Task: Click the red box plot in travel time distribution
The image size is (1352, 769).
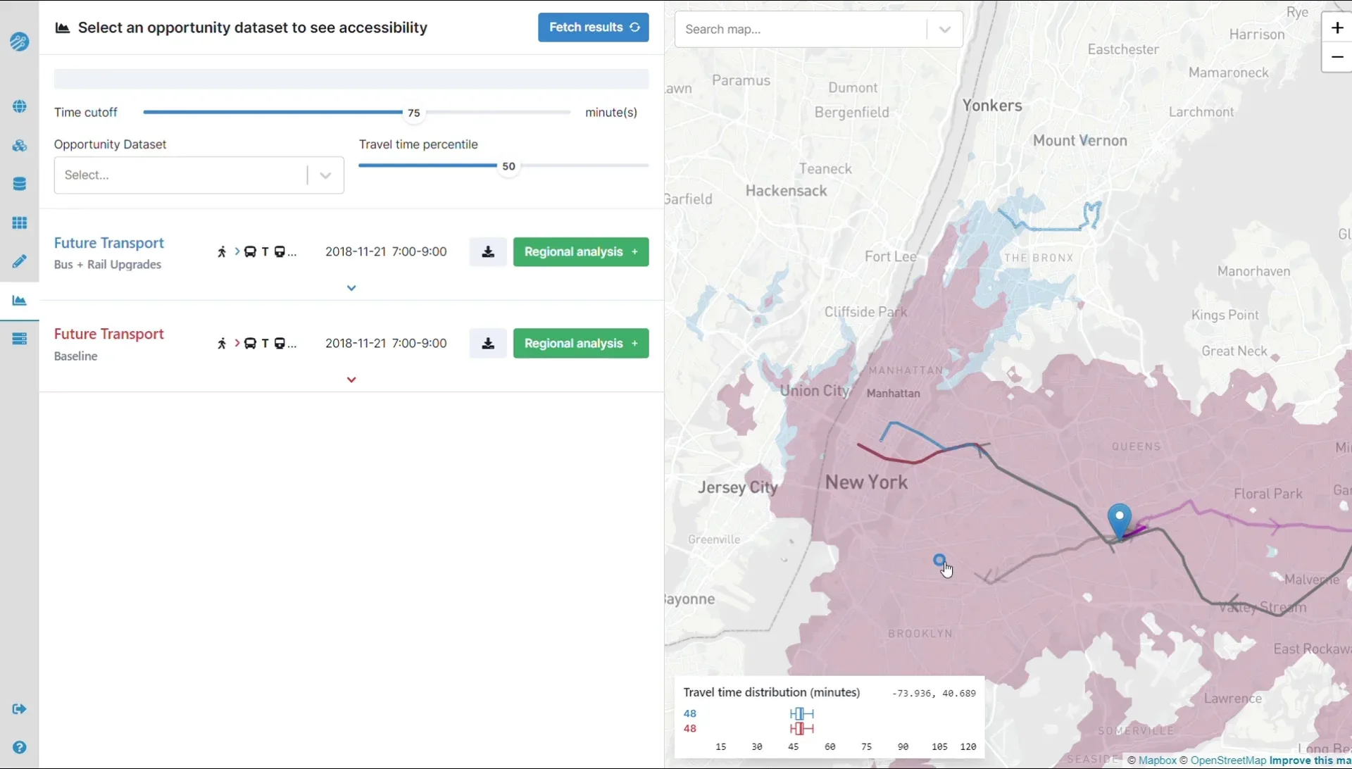Action: (x=801, y=729)
